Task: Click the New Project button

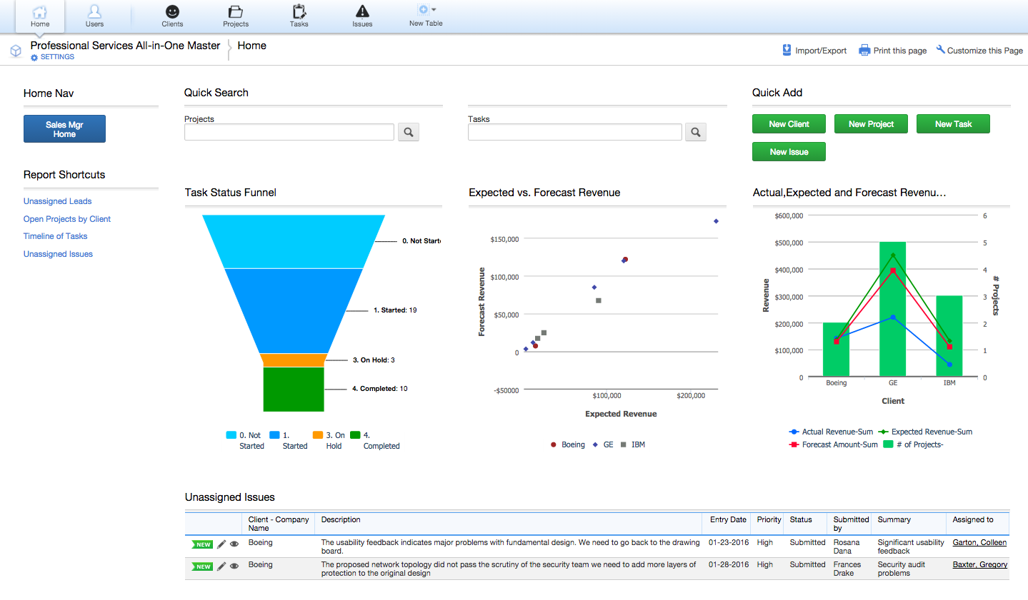Action: point(871,124)
